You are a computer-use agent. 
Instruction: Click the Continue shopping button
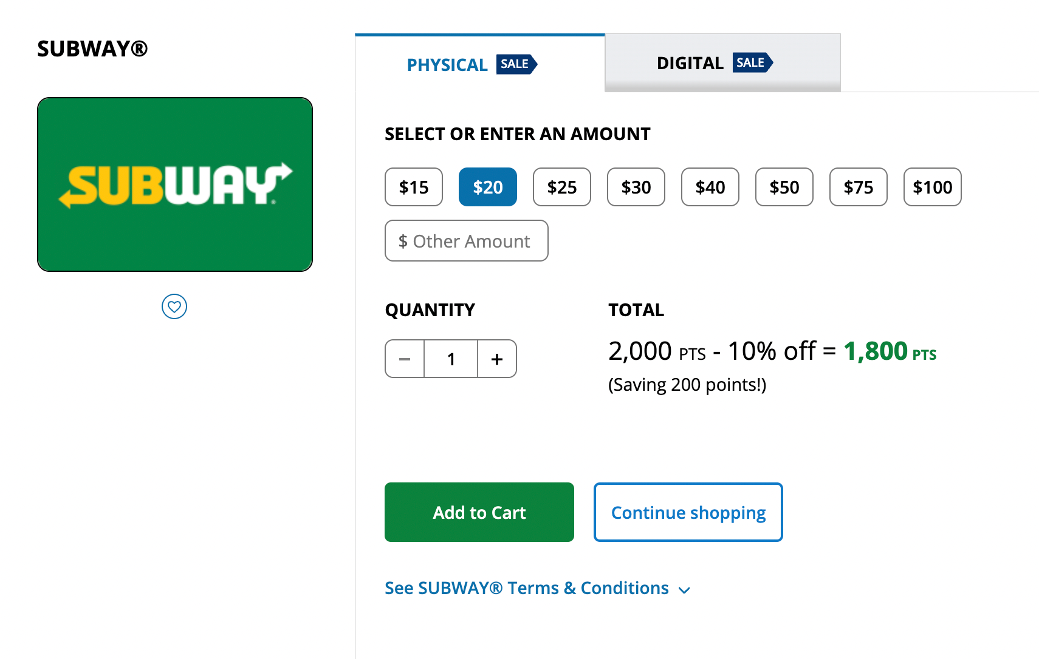(688, 512)
